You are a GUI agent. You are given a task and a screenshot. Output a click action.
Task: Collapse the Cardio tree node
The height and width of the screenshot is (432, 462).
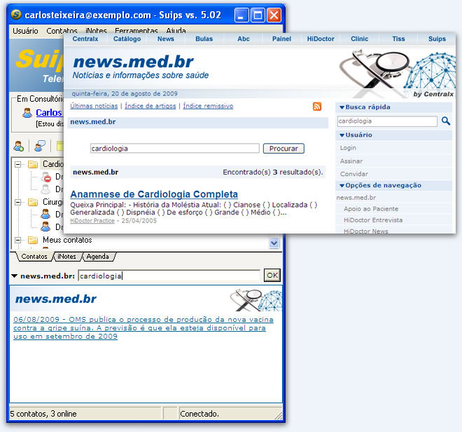point(18,164)
